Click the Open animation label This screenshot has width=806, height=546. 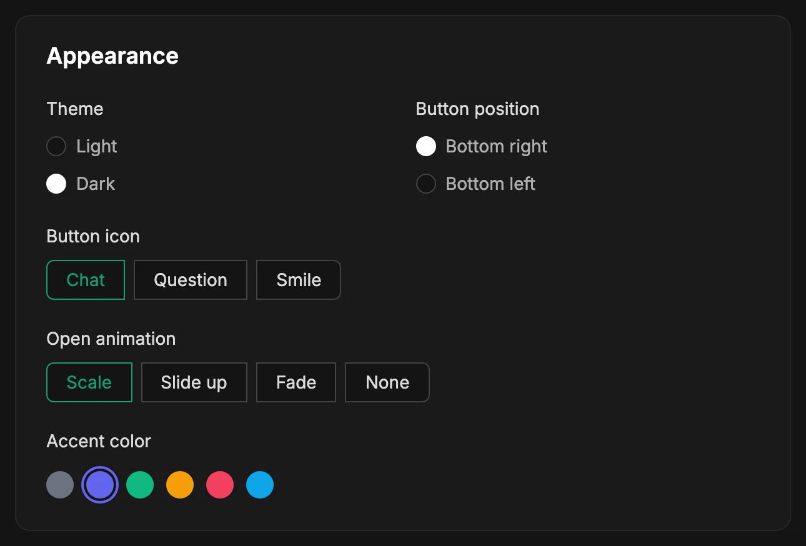(x=111, y=339)
